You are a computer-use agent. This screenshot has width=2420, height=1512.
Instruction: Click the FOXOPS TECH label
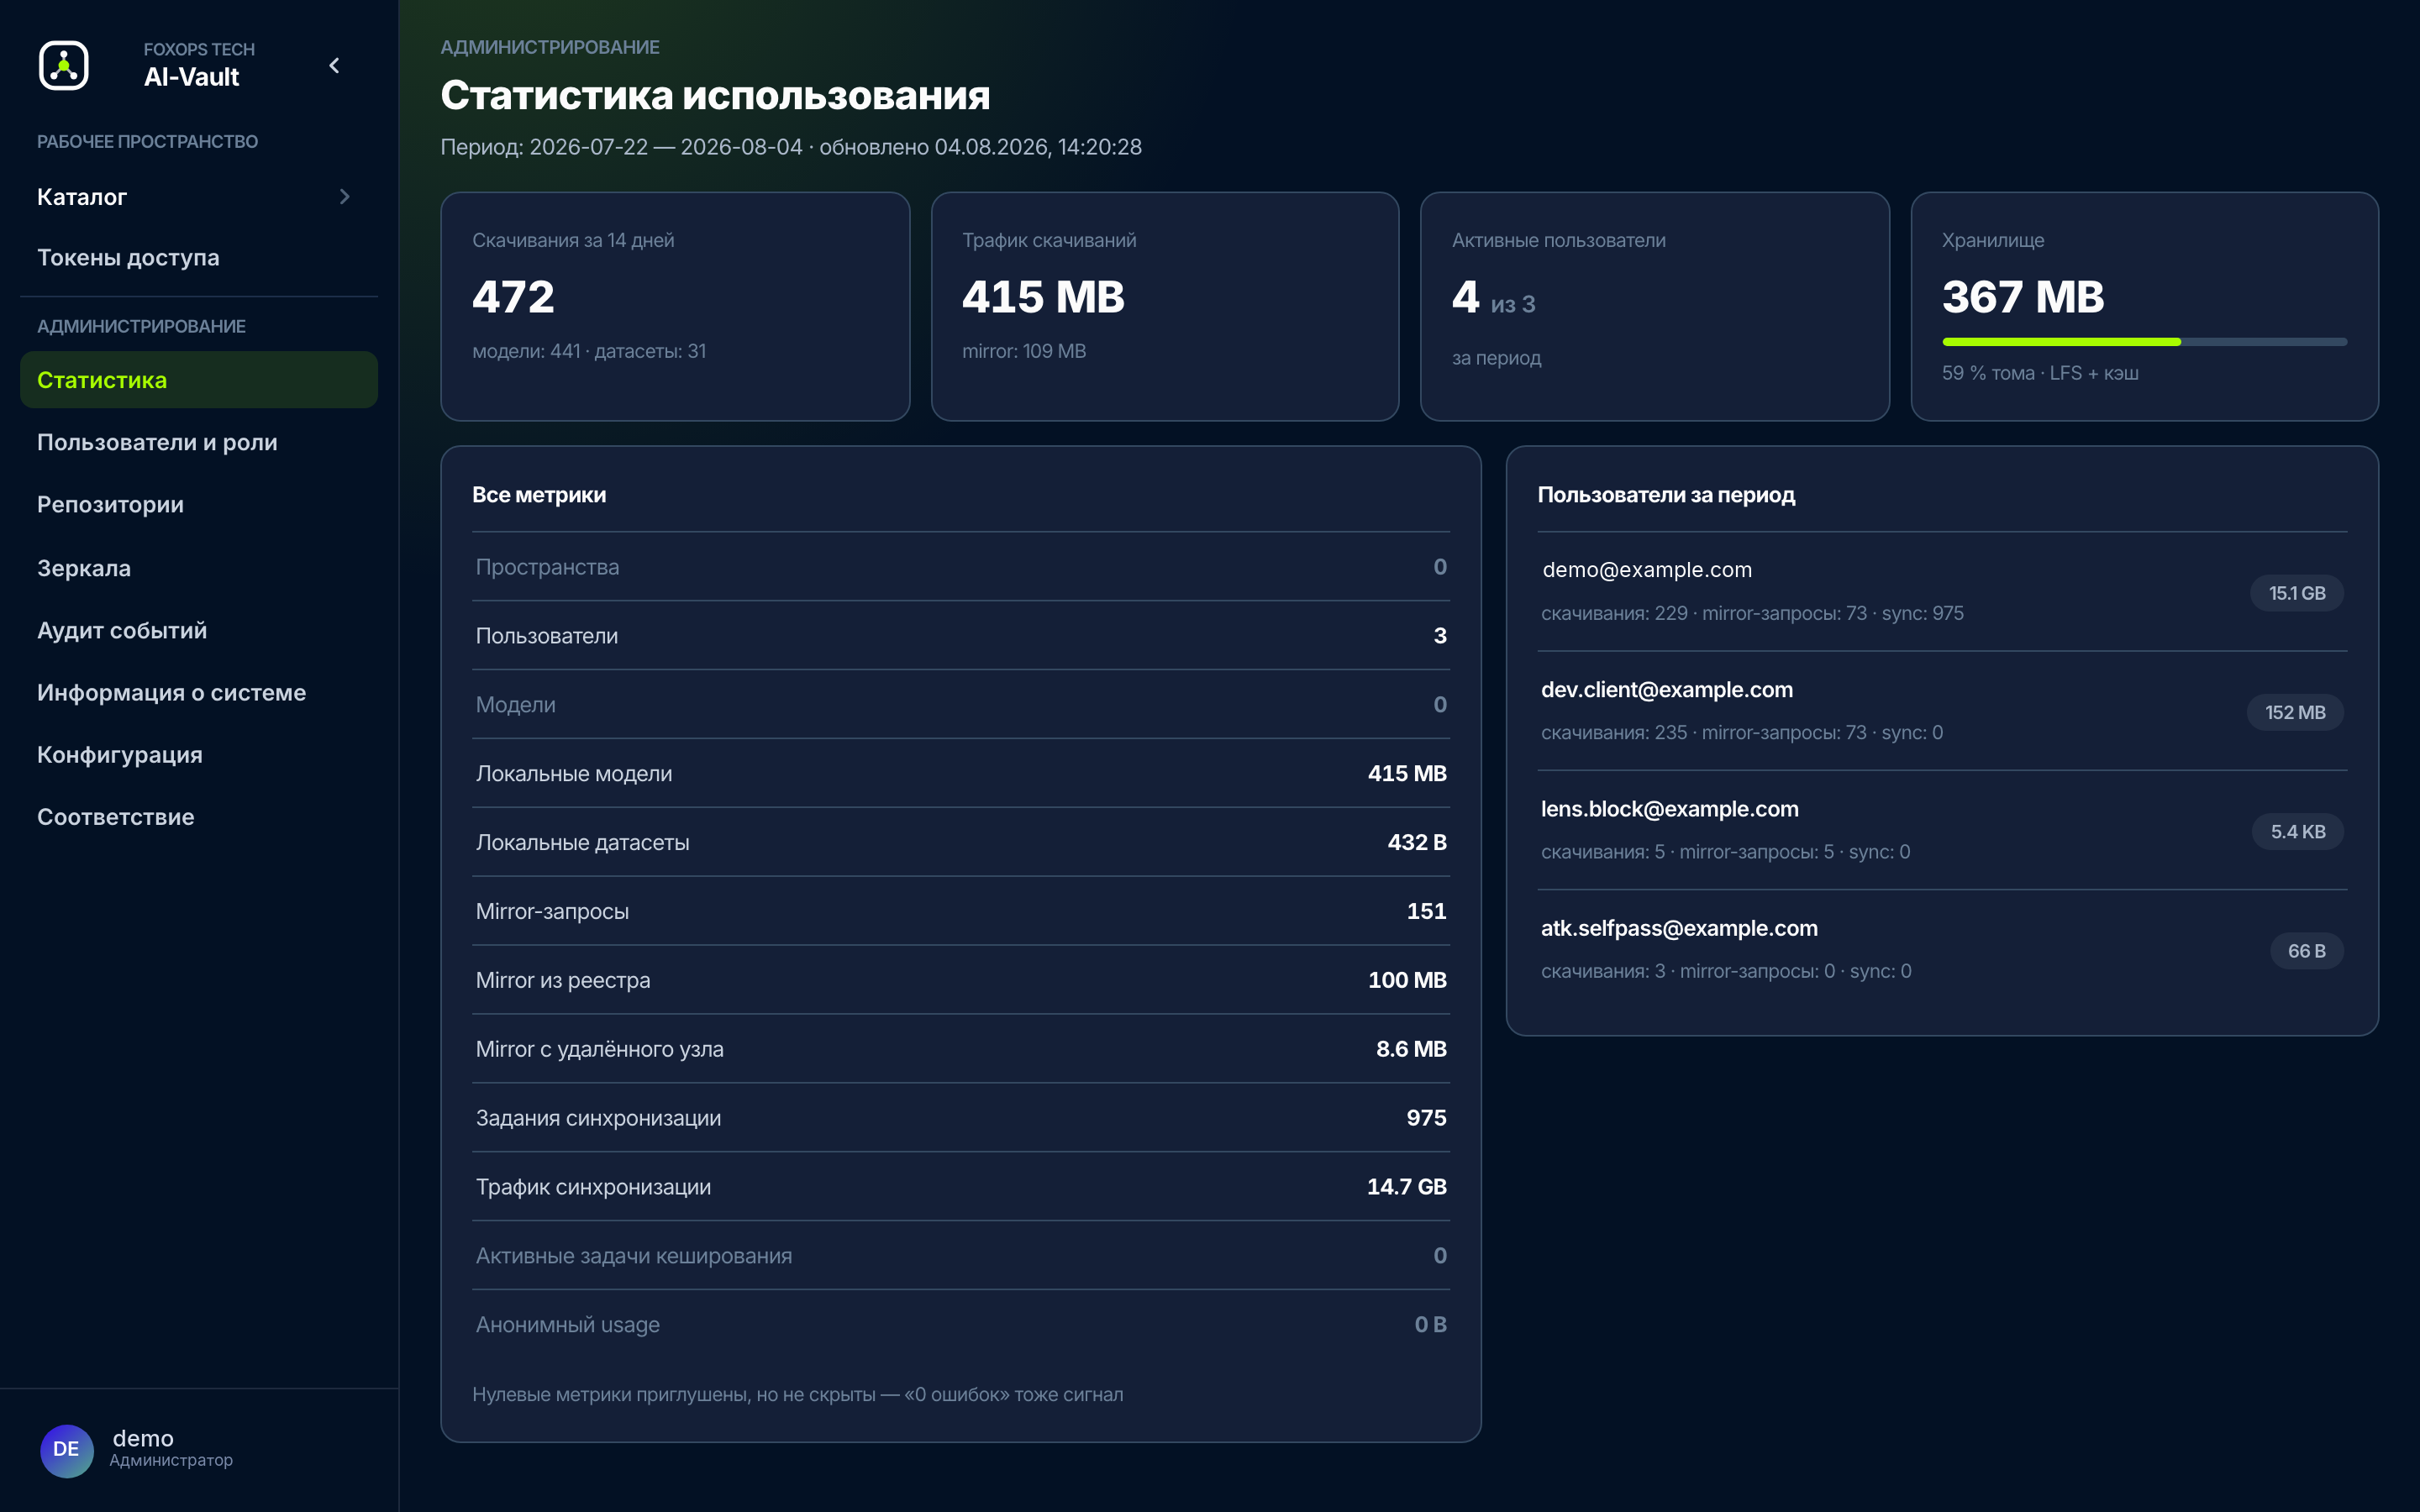tap(199, 49)
